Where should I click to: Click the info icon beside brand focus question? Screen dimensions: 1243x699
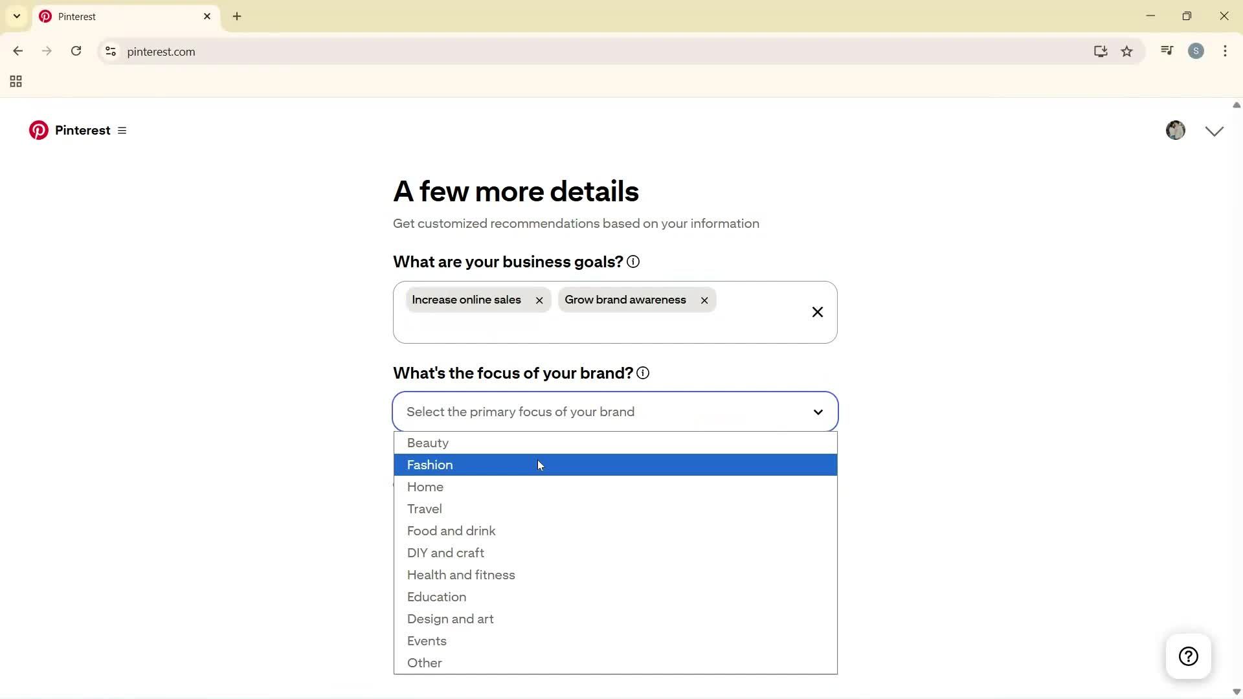point(642,373)
